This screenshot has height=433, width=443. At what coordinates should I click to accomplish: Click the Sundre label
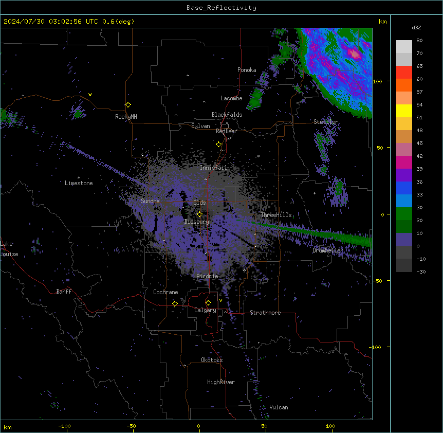tap(150, 201)
